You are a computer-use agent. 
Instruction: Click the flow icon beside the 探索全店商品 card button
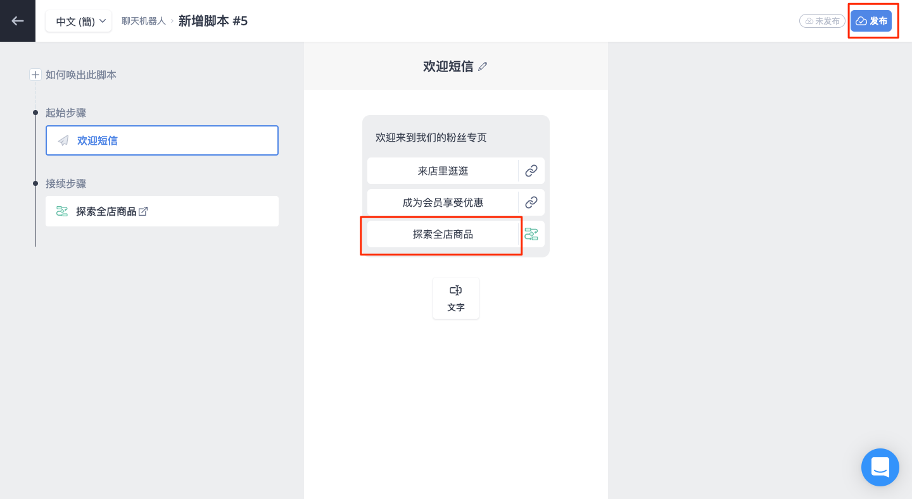[x=531, y=234]
